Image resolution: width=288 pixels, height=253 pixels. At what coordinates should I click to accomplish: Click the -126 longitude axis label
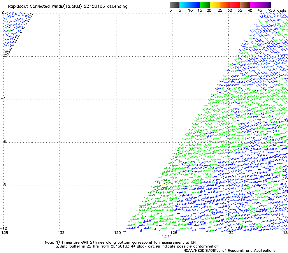pyautogui.click(x=172, y=233)
